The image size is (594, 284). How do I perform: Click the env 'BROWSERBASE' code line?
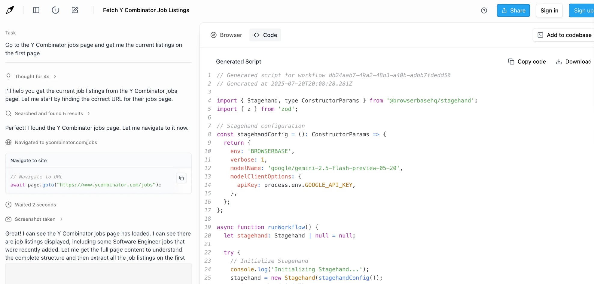click(x=262, y=151)
